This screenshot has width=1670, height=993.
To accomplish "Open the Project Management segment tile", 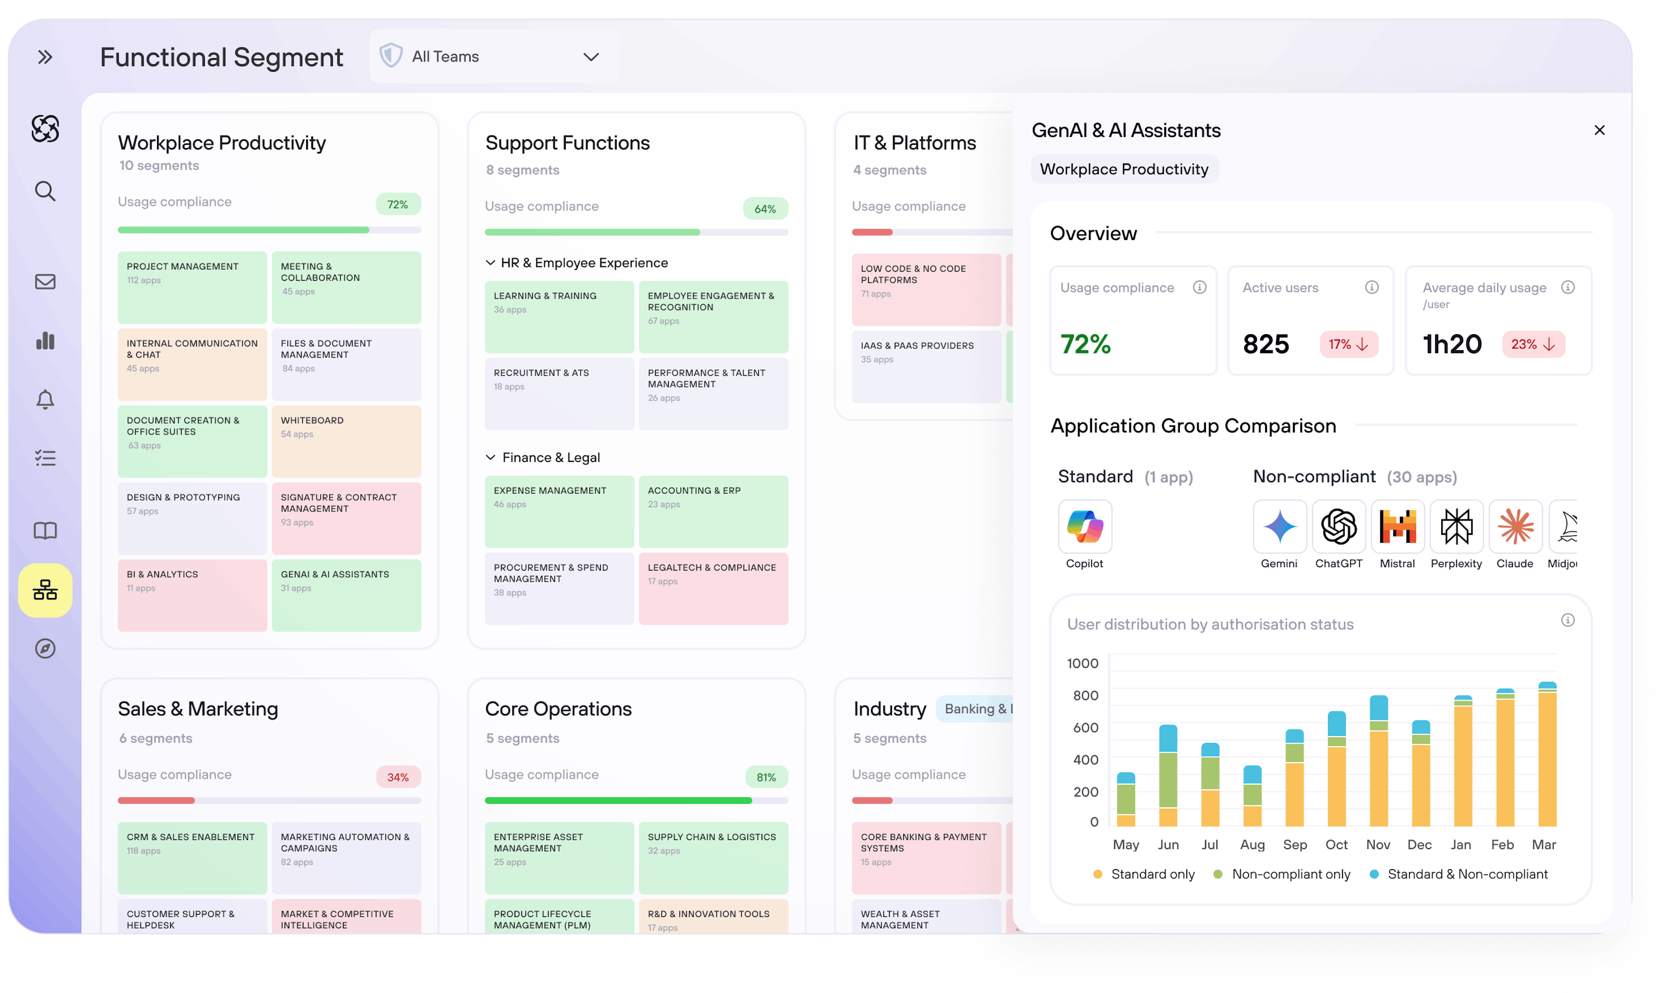I will pyautogui.click(x=192, y=287).
